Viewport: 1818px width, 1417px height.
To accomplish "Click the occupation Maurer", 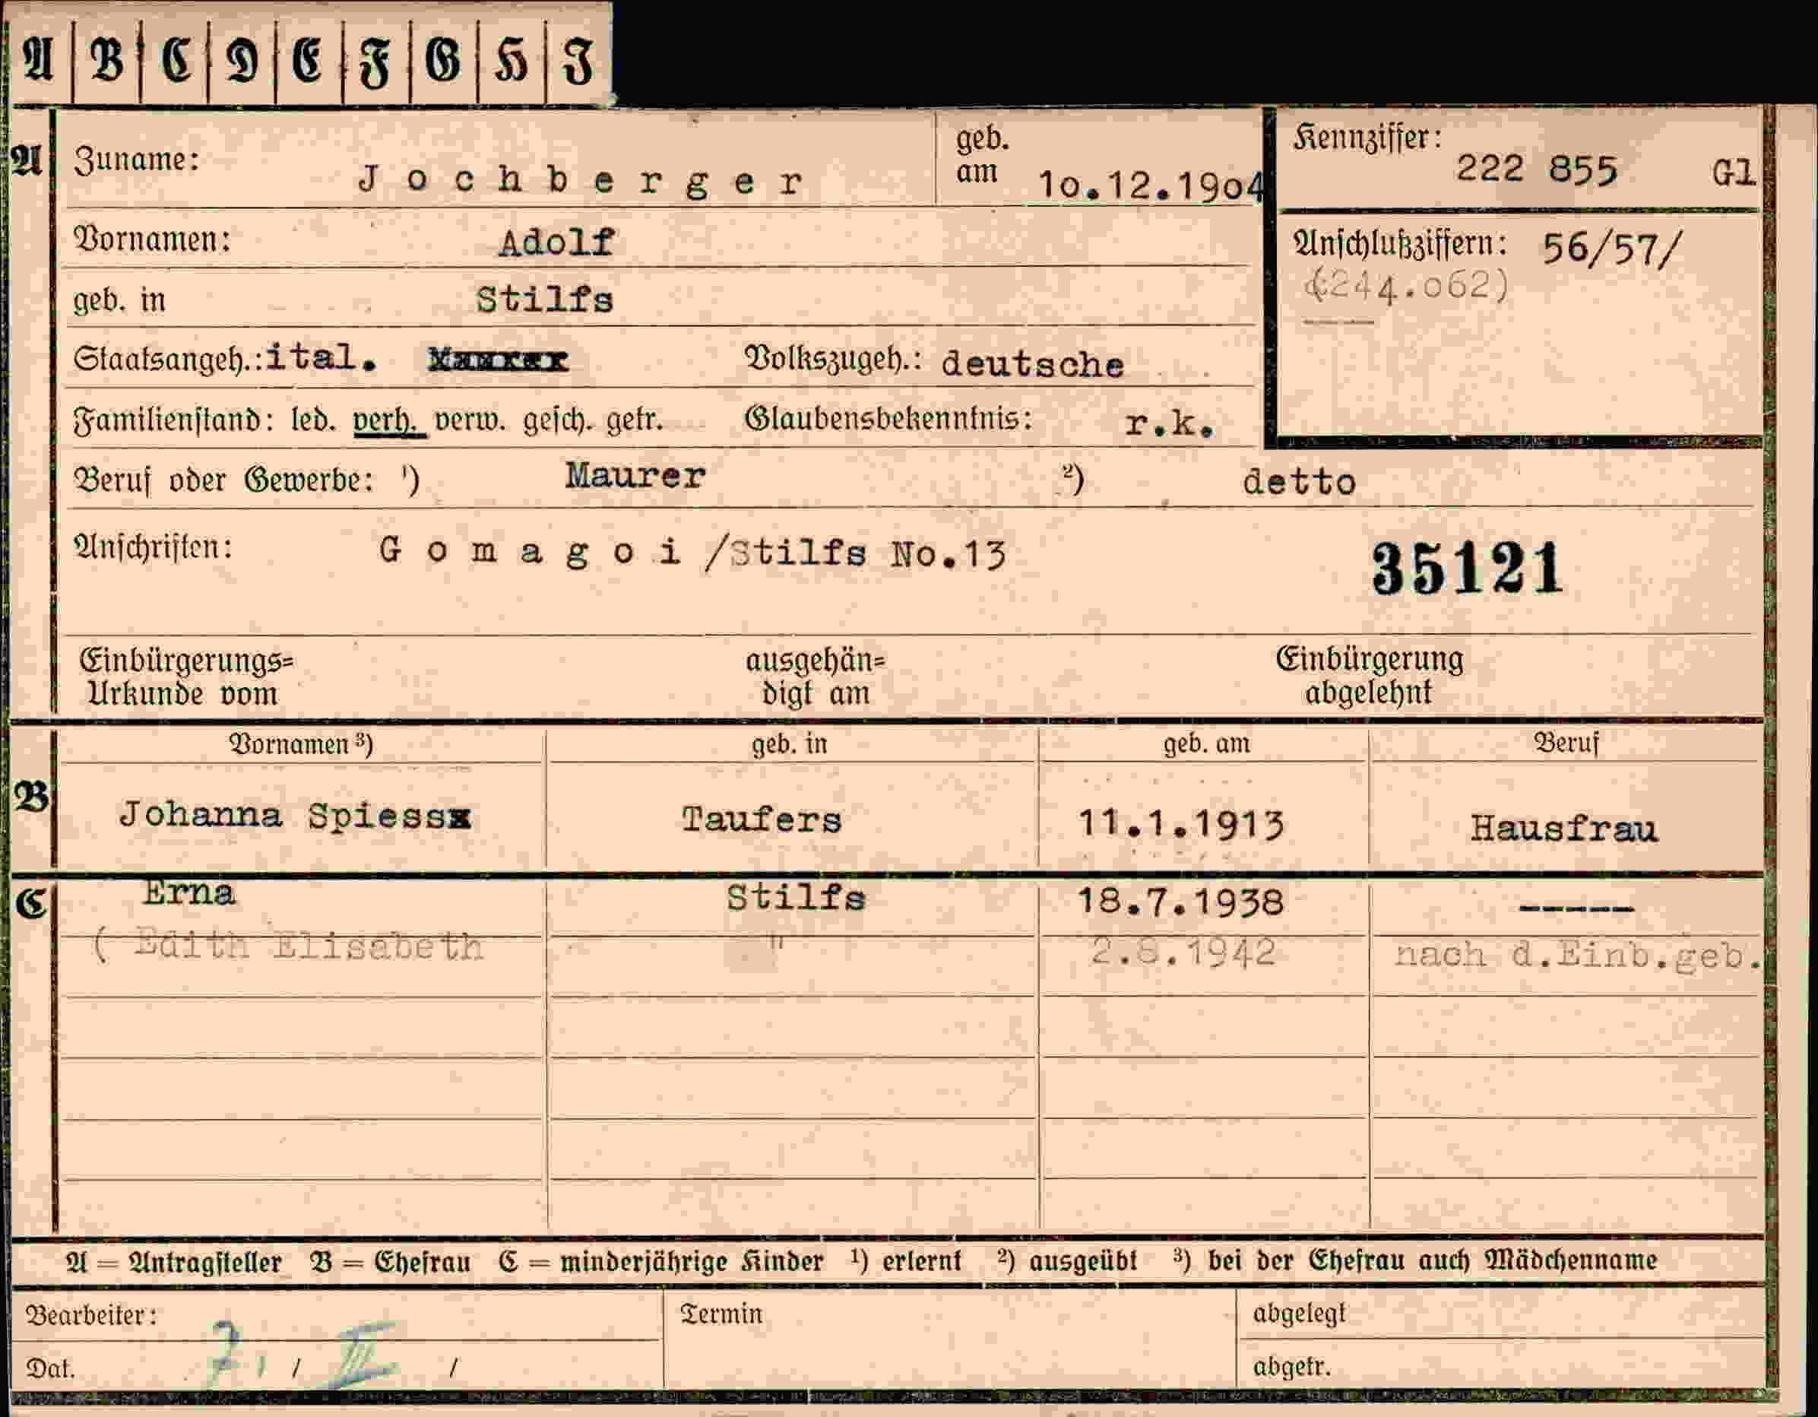I will tap(635, 475).
